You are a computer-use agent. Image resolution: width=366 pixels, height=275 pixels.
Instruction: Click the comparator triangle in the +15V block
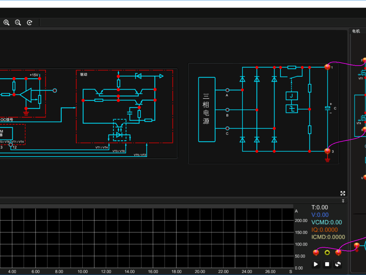[26, 95]
